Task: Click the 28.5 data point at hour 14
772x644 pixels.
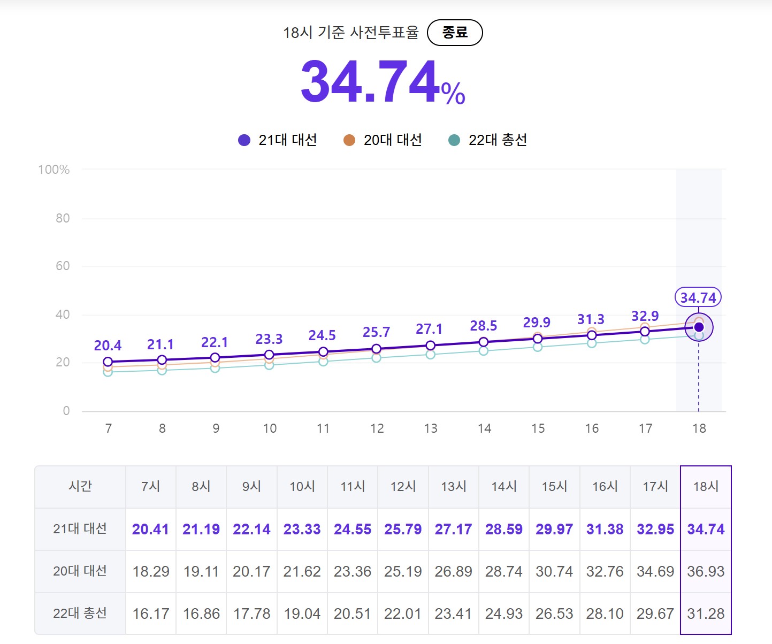Action: click(484, 342)
